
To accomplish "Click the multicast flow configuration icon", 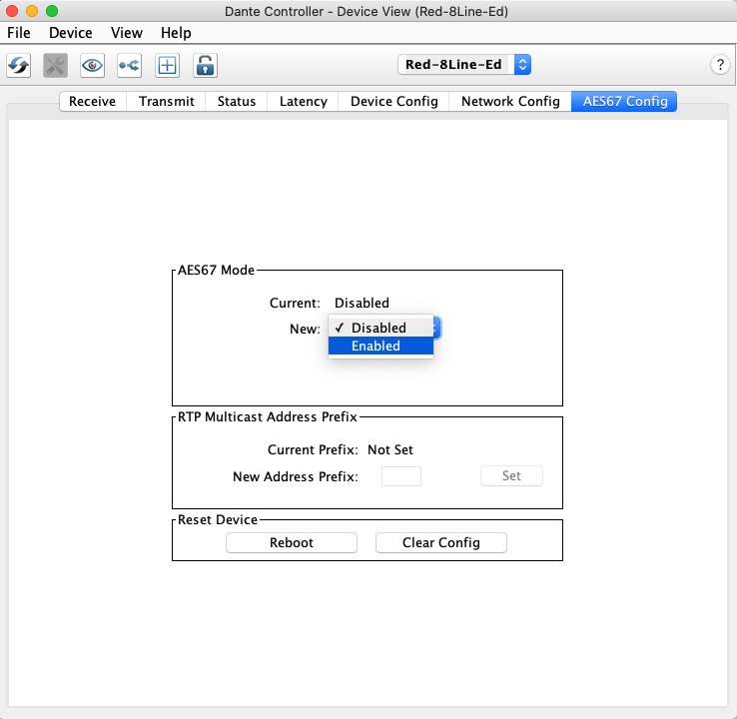I will pyautogui.click(x=130, y=65).
